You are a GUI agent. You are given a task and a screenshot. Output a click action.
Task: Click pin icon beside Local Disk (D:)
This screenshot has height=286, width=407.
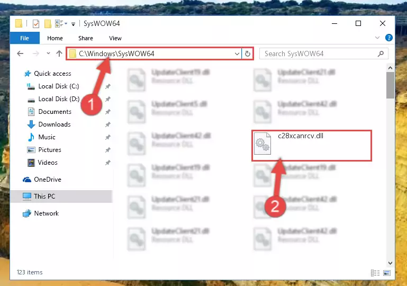point(108,99)
